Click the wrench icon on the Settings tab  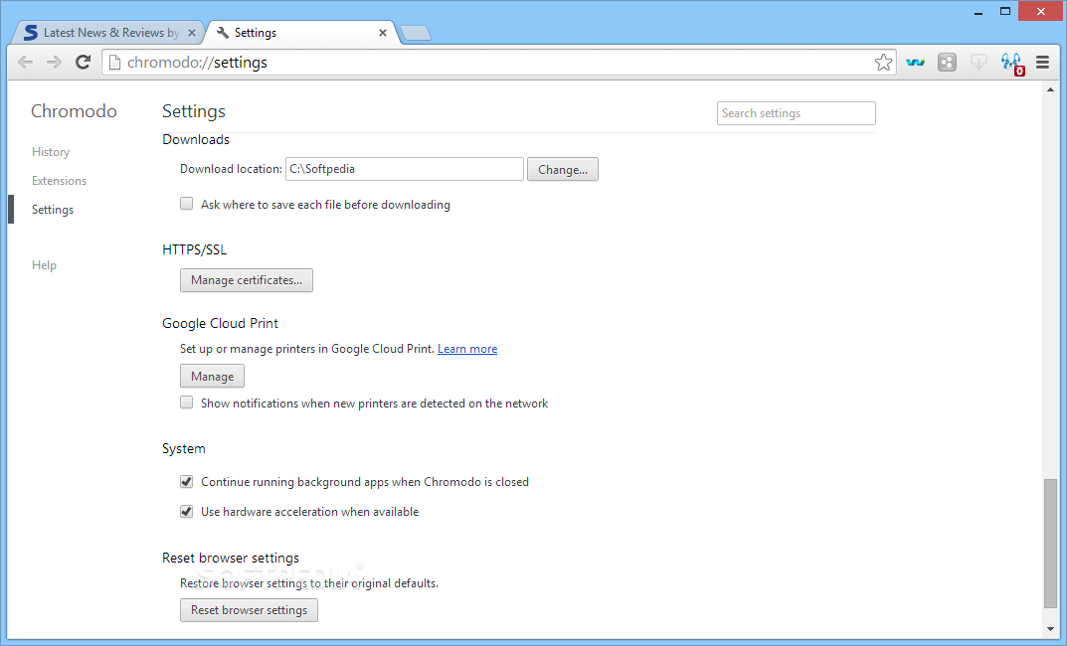click(x=223, y=33)
